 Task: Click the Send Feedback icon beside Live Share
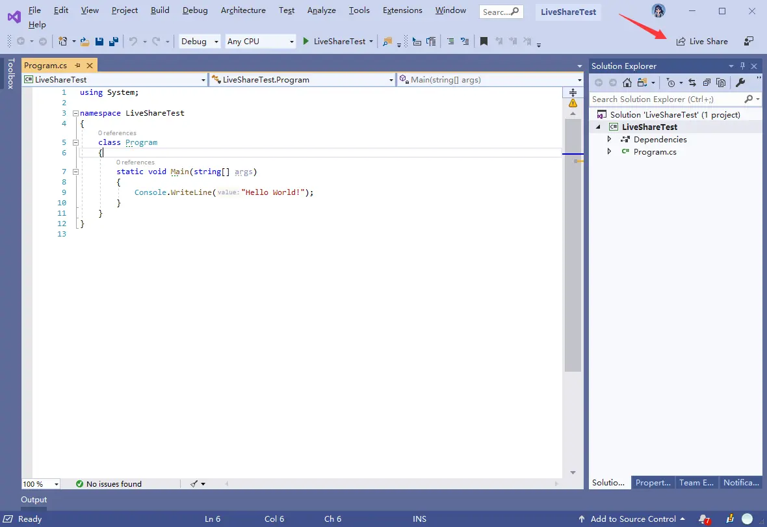[x=748, y=42]
